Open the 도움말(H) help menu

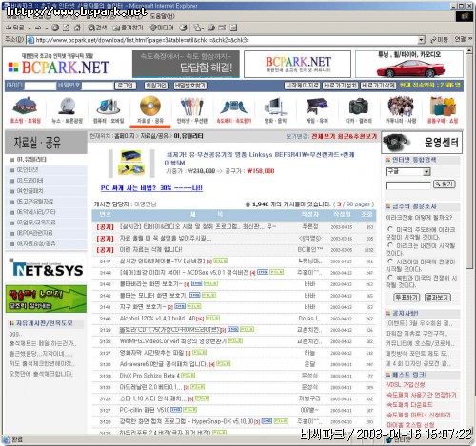(162, 16)
